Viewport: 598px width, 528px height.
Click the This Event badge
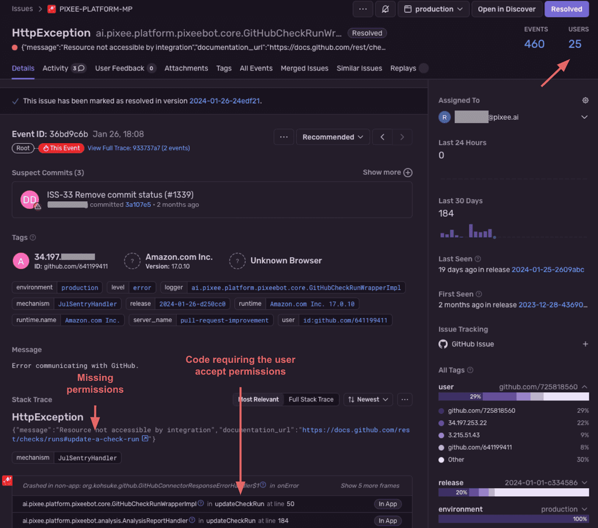click(x=61, y=148)
